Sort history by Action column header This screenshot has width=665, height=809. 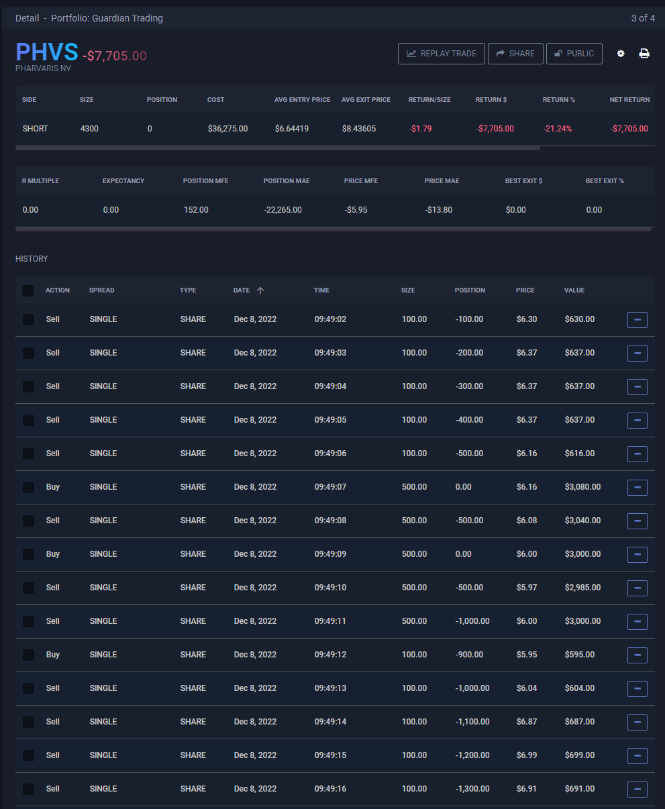click(x=58, y=290)
